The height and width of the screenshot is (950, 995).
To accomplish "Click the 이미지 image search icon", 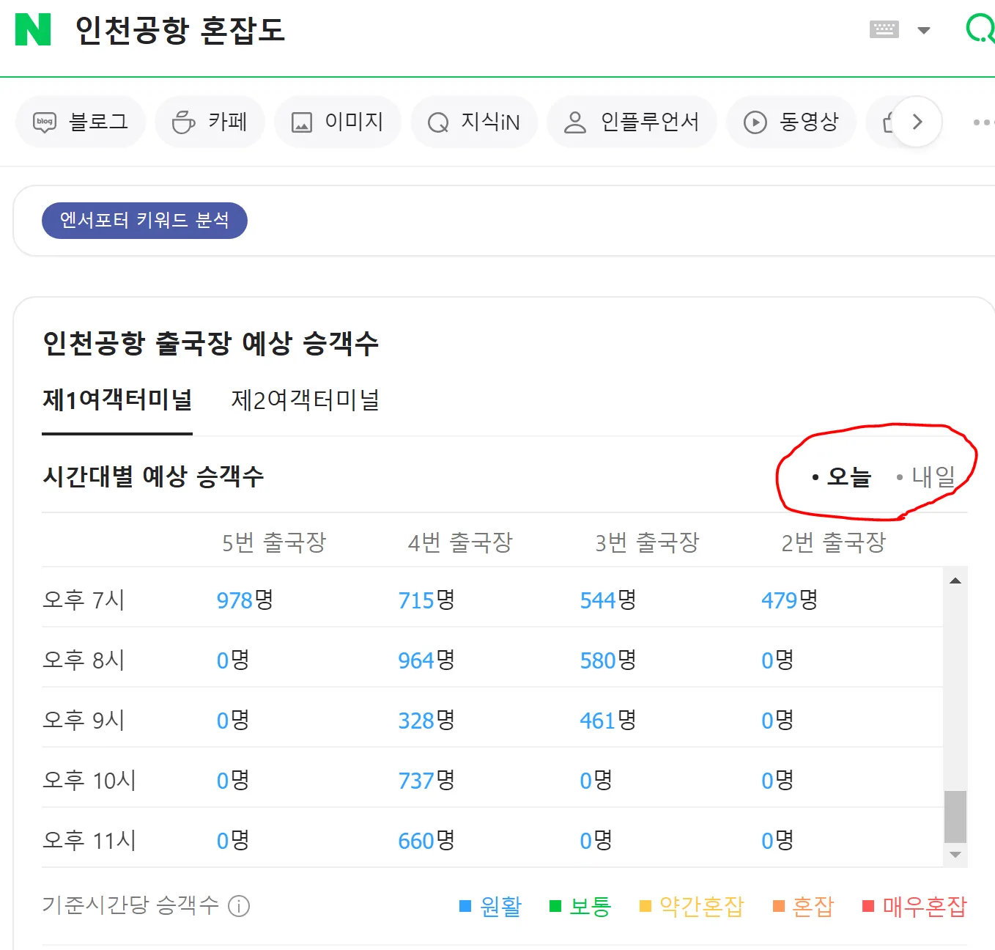I will point(303,122).
